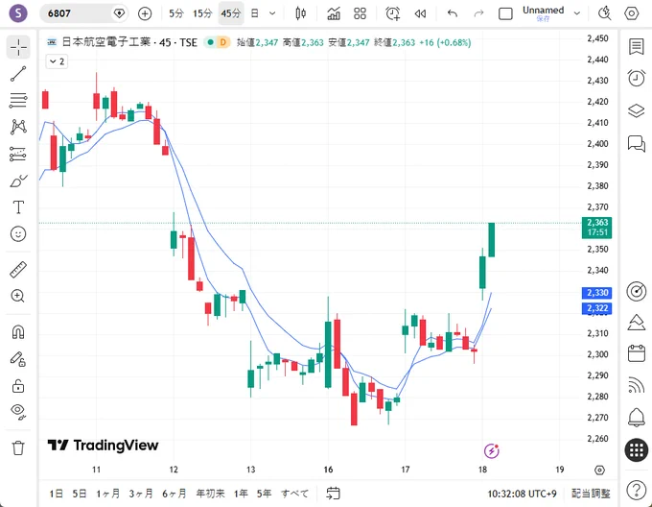This screenshot has width=652, height=507.
Task: Set range to 1年
Action: (241, 494)
